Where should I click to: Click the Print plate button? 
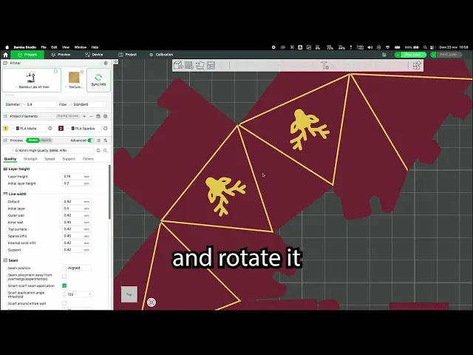pyautogui.click(x=449, y=55)
